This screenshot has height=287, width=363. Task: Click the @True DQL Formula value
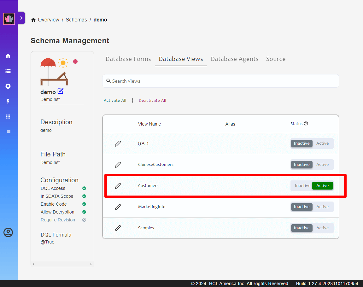(47, 242)
